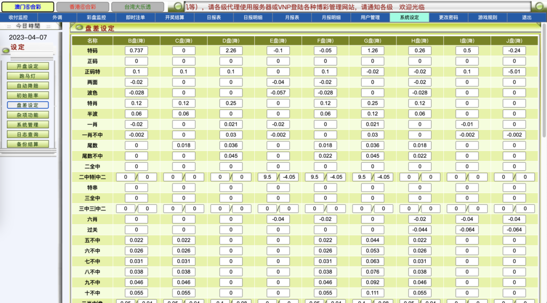Screen dimensions: 547x303
Task: Go to 用户管理 in top menu
Action: pyautogui.click(x=370, y=18)
